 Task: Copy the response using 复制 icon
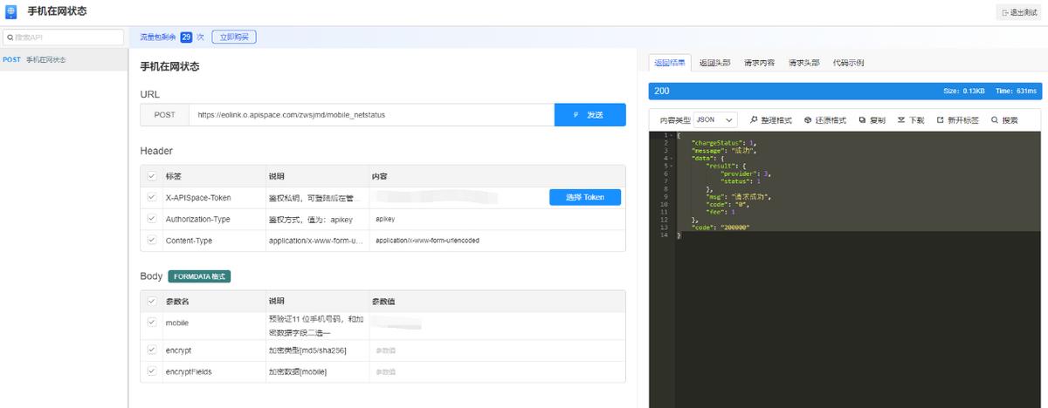(x=862, y=120)
